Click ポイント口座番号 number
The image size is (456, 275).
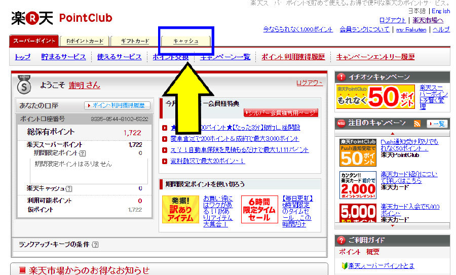(119, 119)
